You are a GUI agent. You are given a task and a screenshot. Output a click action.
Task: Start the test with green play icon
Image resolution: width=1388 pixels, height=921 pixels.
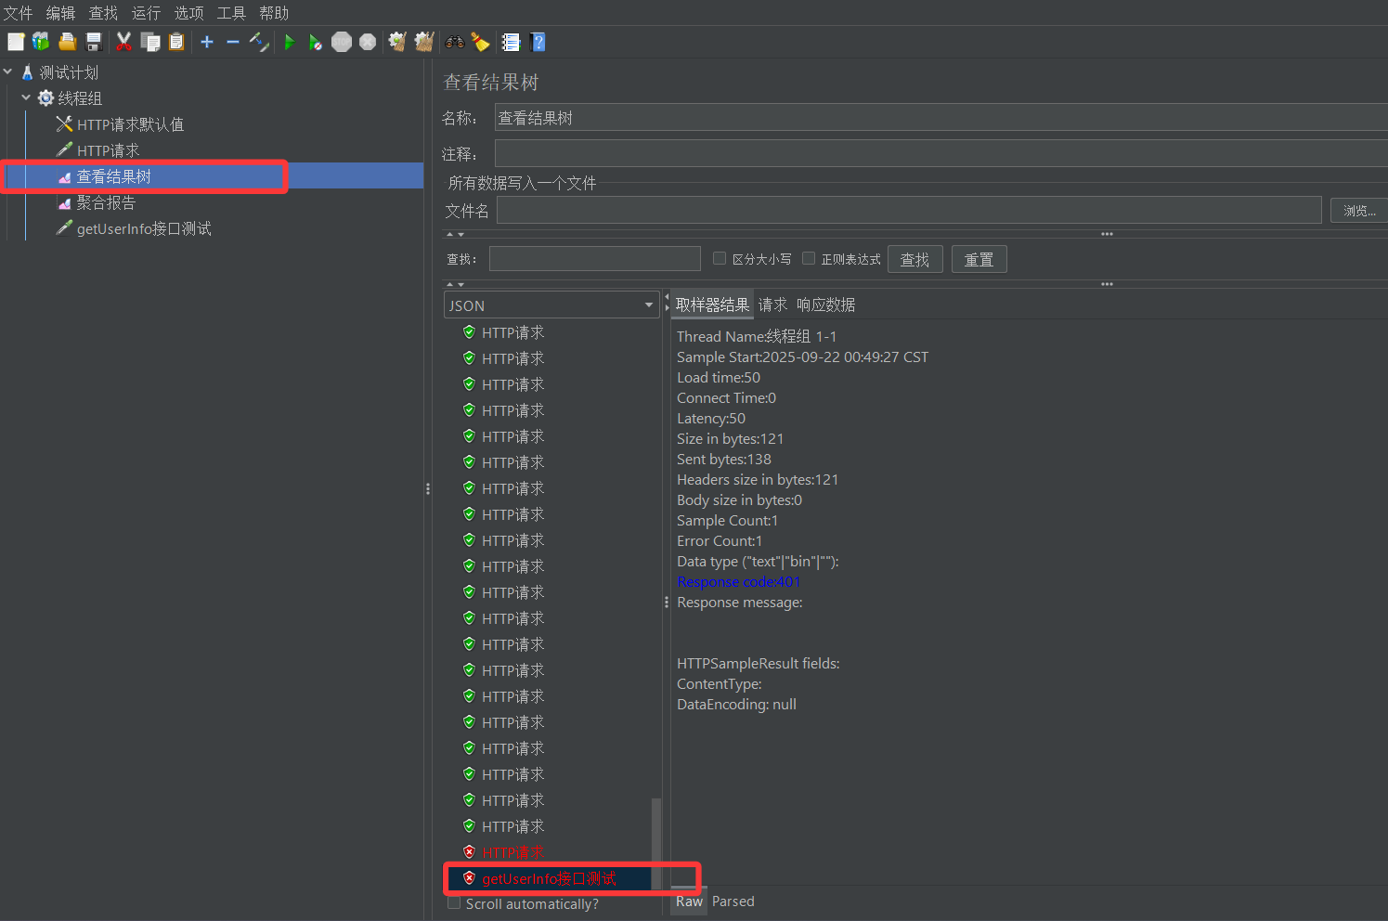click(x=290, y=42)
